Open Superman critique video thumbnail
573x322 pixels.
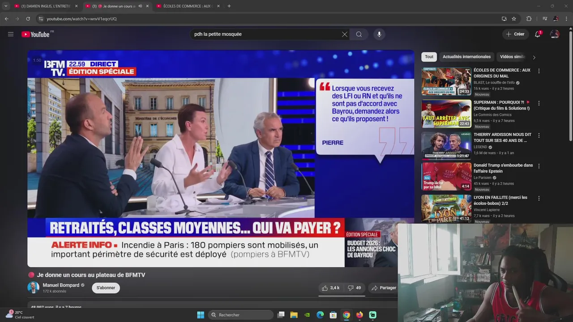(446, 114)
